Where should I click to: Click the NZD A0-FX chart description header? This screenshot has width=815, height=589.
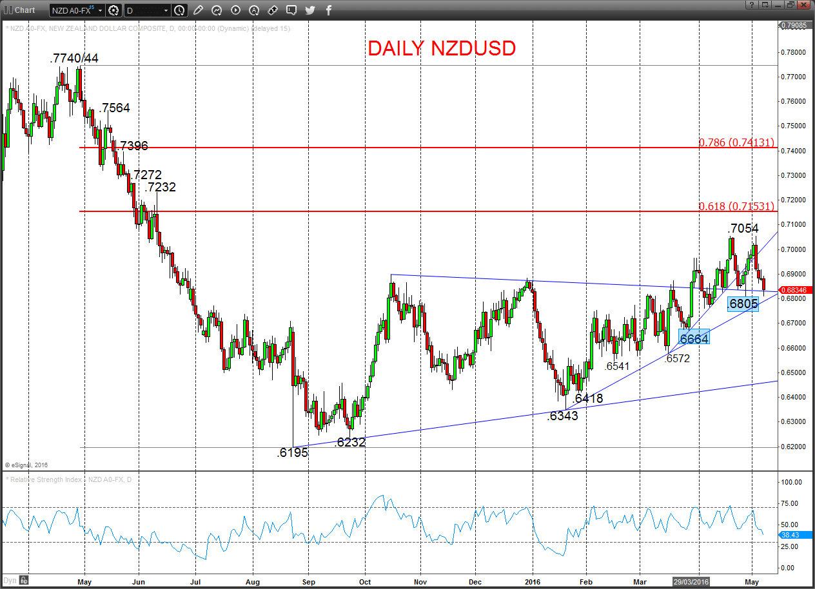[148, 28]
